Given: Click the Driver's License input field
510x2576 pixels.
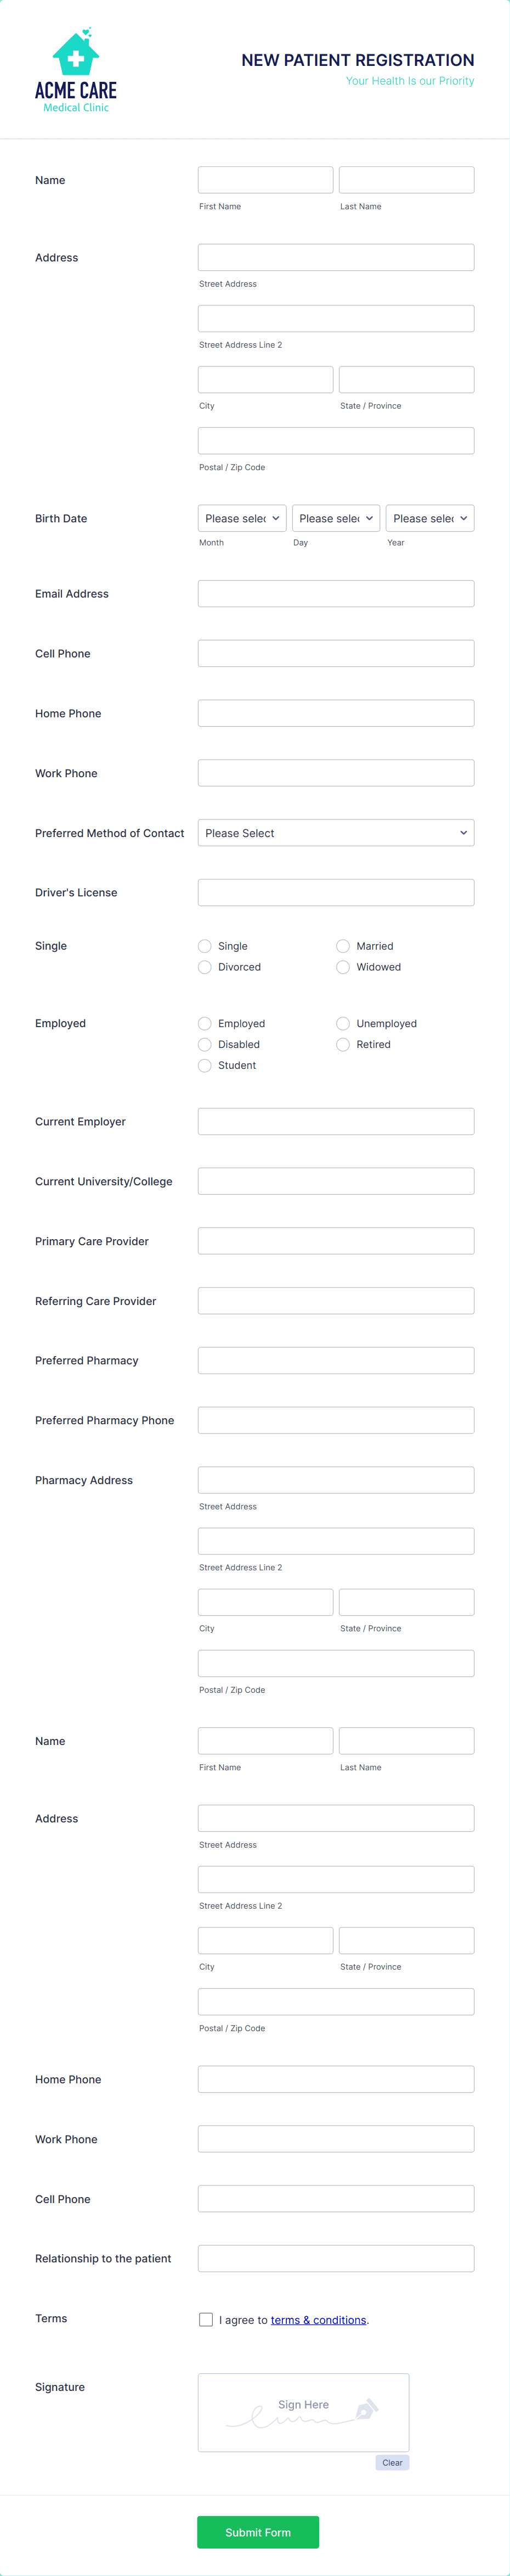Looking at the screenshot, I should point(336,892).
